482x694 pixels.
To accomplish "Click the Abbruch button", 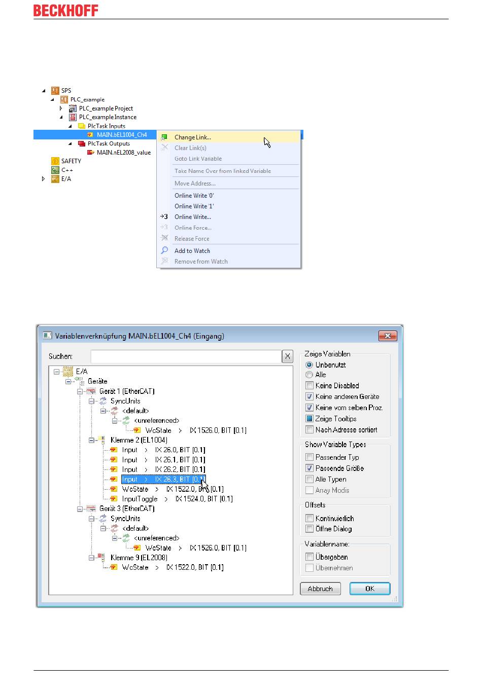I will coord(320,589).
